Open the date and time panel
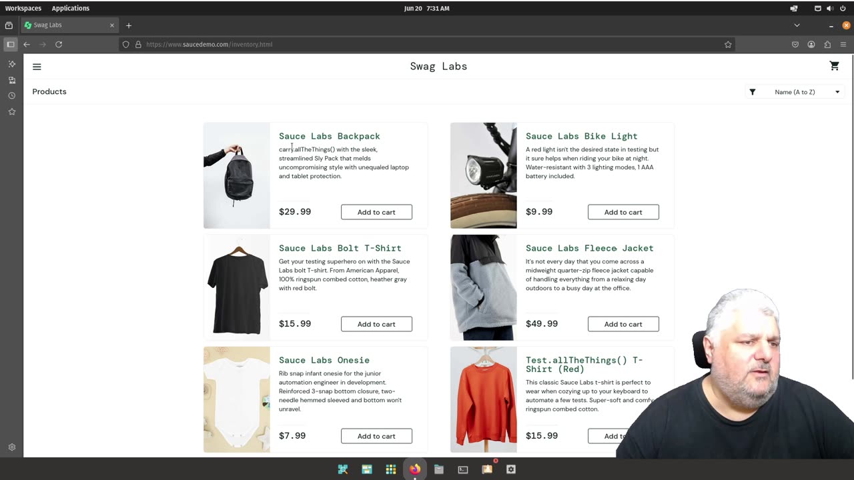 [426, 8]
